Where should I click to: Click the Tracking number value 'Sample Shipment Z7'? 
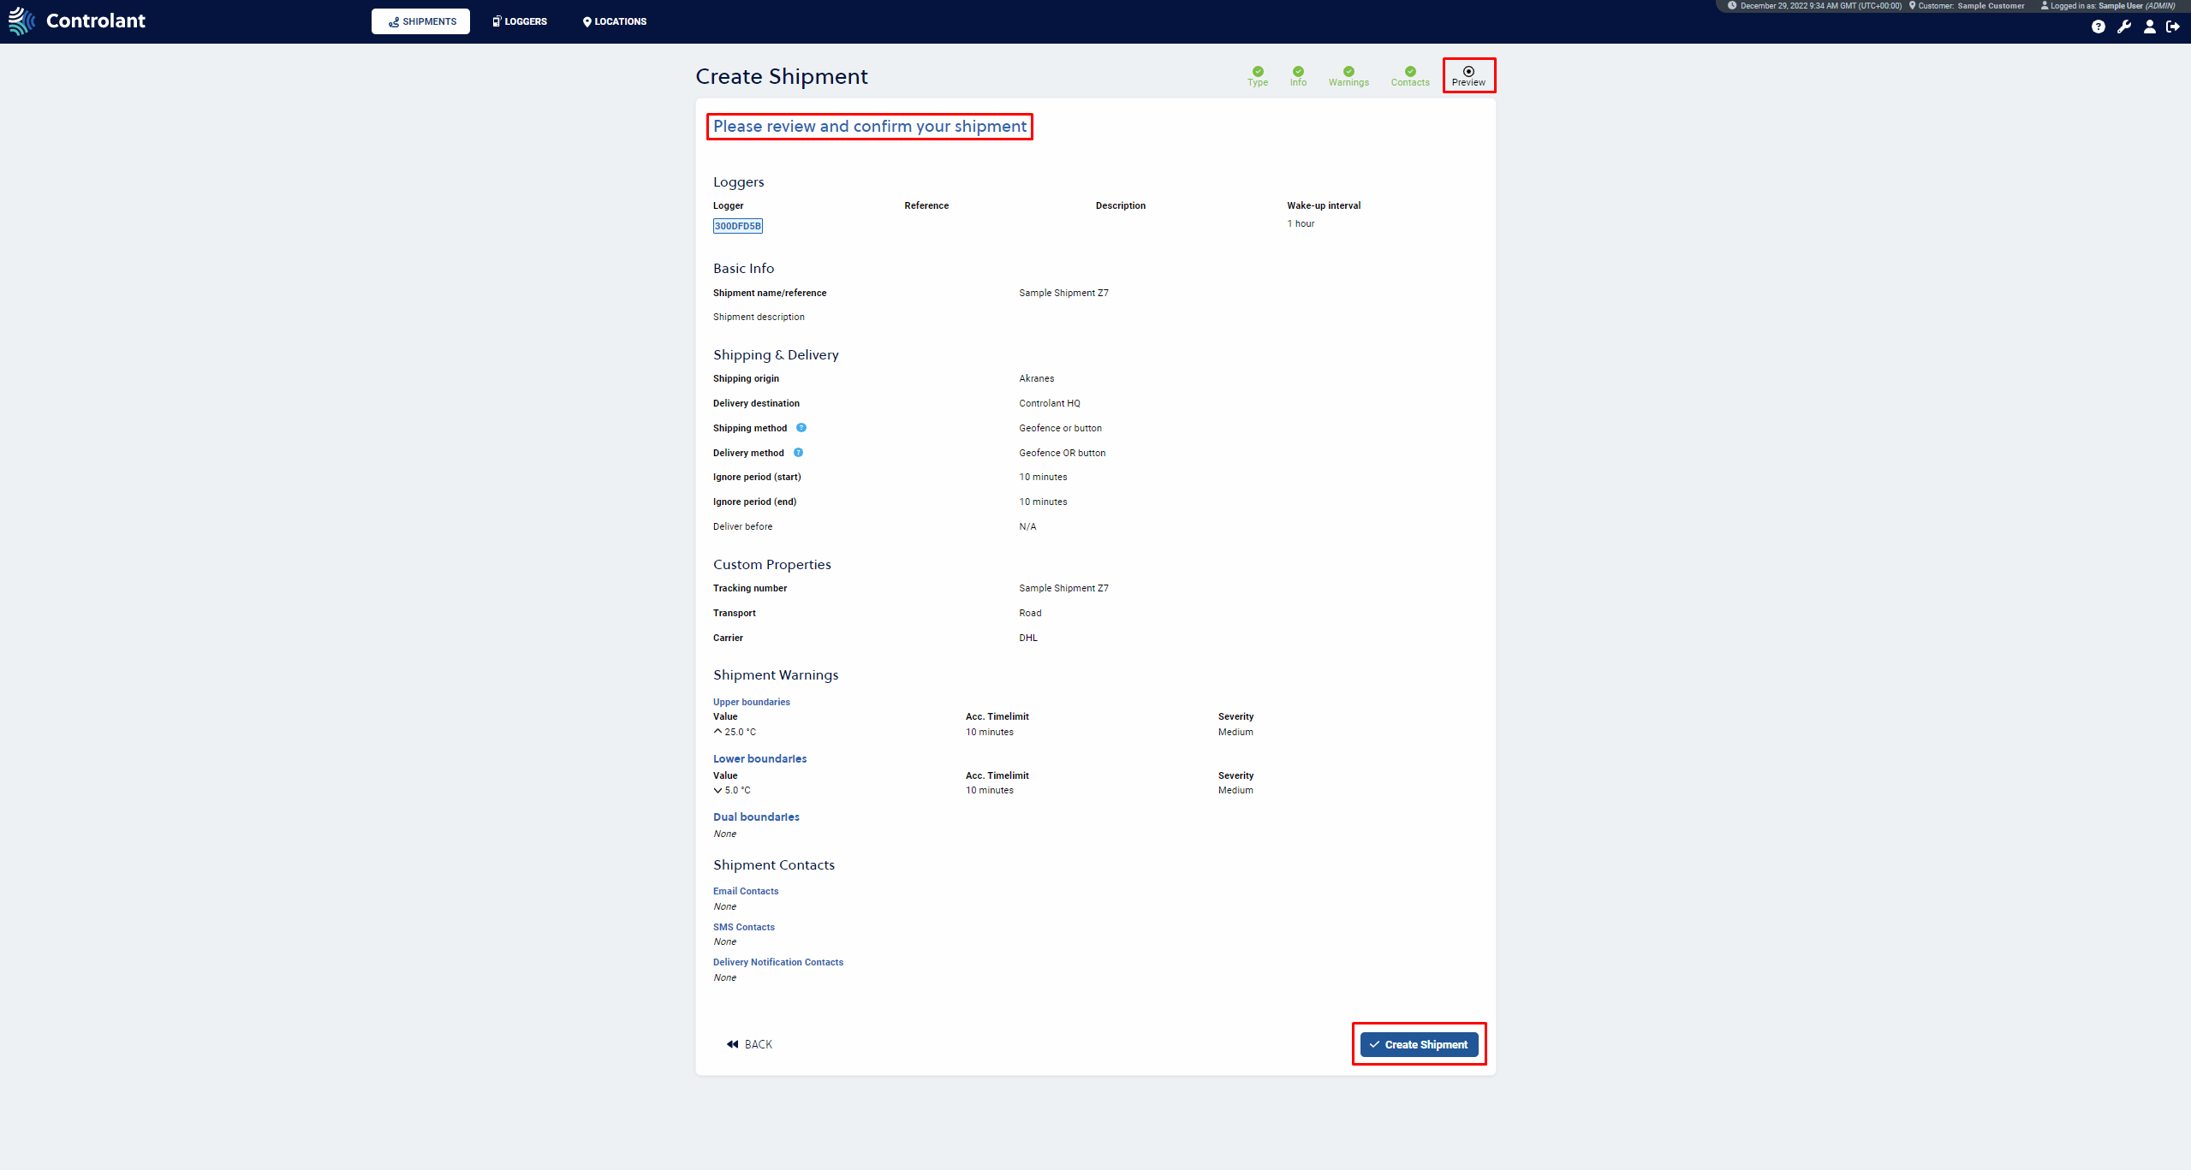(1063, 588)
